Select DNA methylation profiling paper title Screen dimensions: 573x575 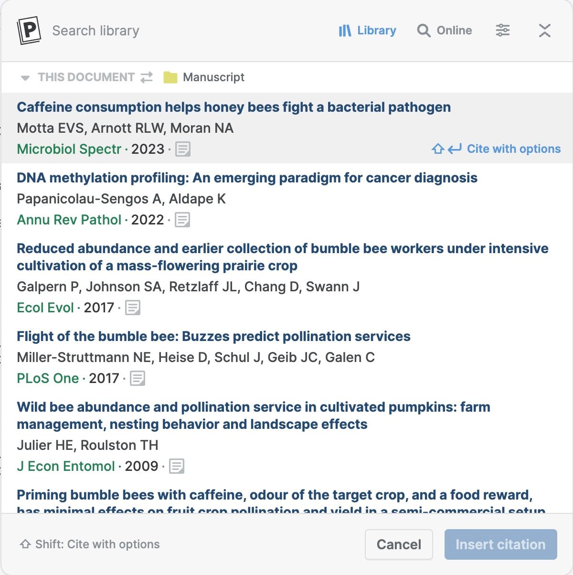[x=247, y=178]
